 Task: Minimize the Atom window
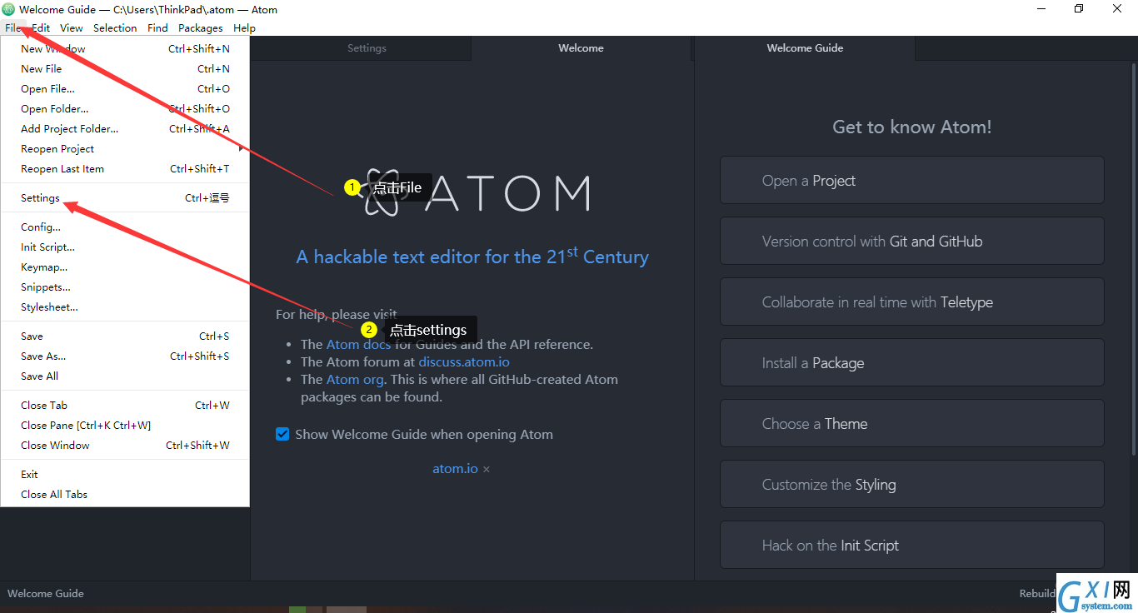(1041, 9)
